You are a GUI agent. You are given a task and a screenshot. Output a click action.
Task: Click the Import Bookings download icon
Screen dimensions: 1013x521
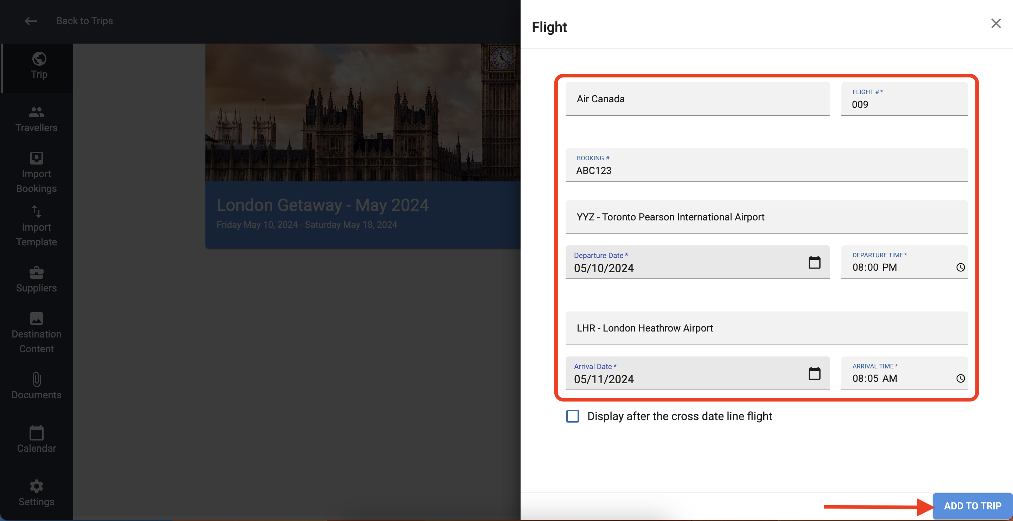click(x=37, y=158)
